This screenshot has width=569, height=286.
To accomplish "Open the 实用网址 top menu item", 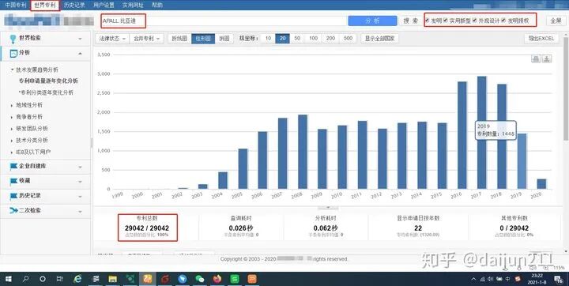I will pos(133,5).
